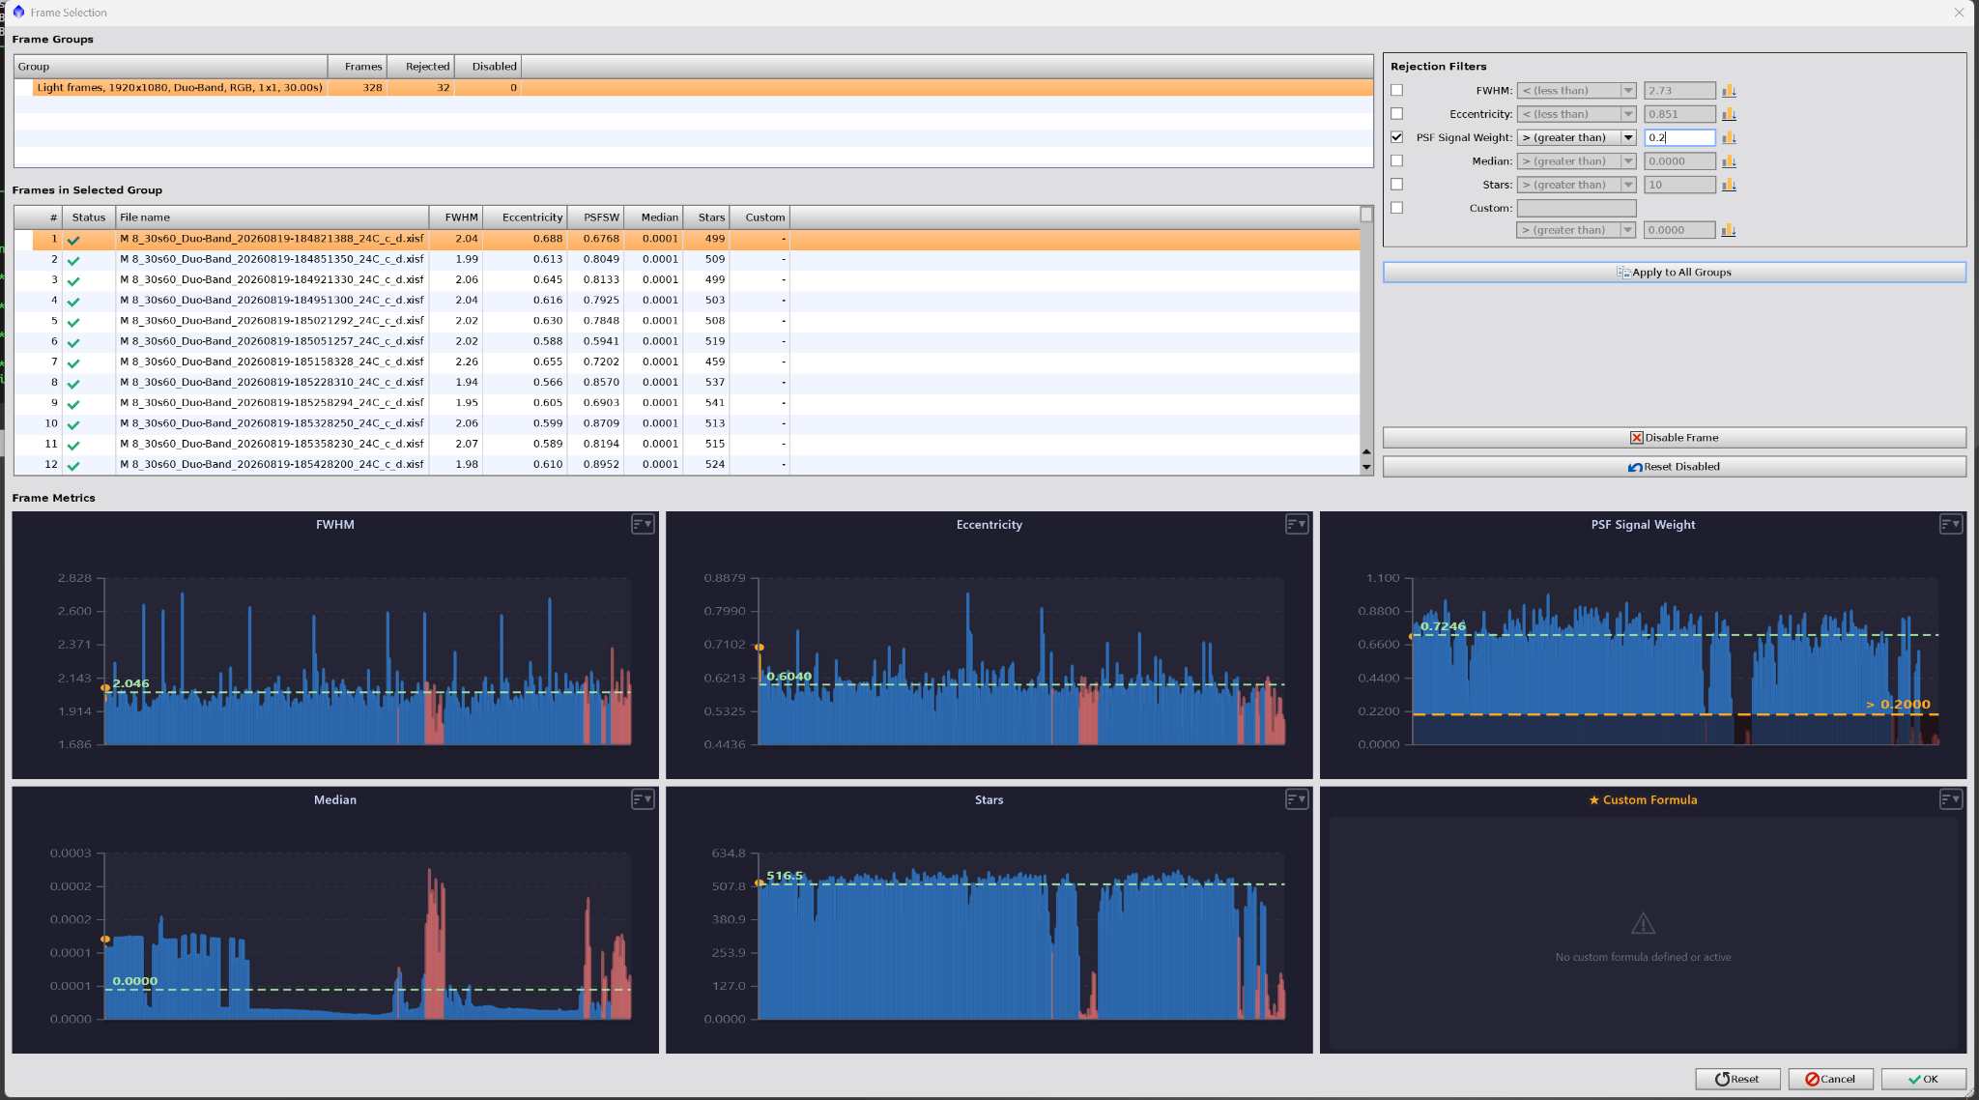Click the Reset button at the bottom
The height and width of the screenshot is (1100, 1979).
coord(1737,1079)
